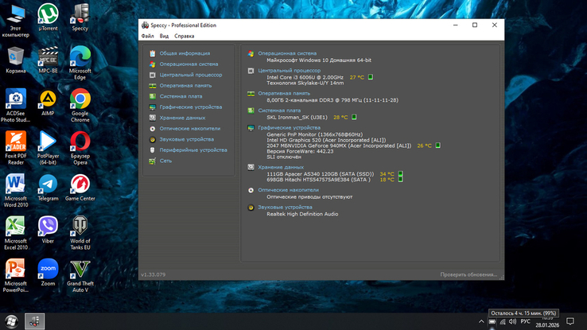The width and height of the screenshot is (587, 330).
Task: Select the PotPlayer (64-bit) icon
Action: 48,148
